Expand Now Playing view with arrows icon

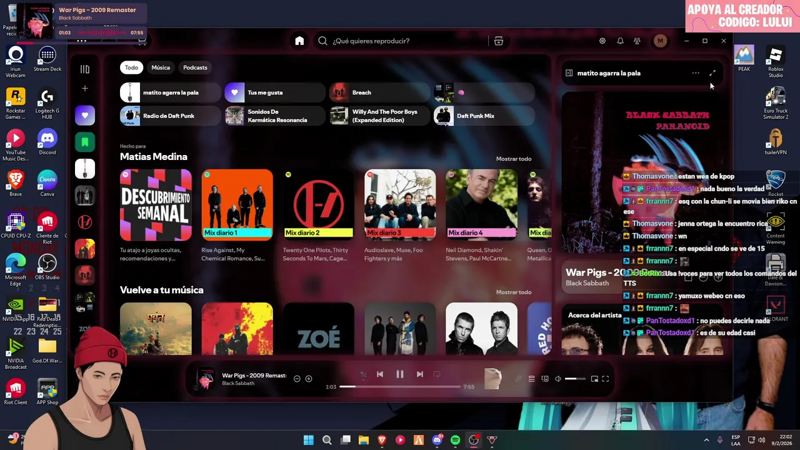coord(712,73)
